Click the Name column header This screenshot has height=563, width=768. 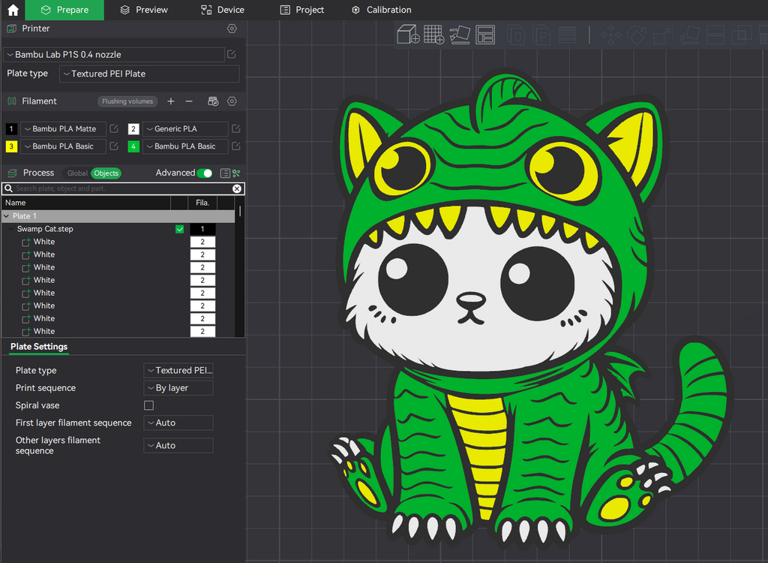[86, 203]
